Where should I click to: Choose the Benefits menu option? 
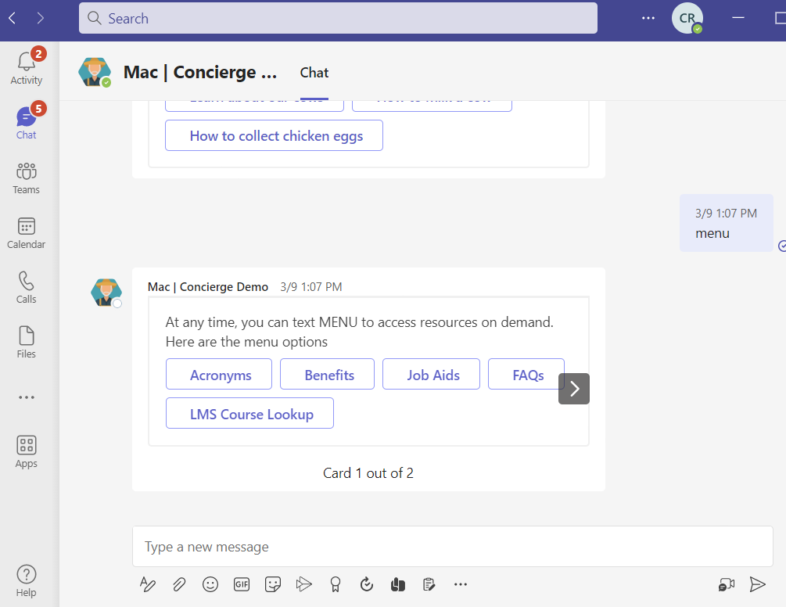[x=328, y=374]
